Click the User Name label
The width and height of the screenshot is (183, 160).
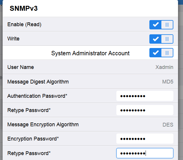point(20,67)
